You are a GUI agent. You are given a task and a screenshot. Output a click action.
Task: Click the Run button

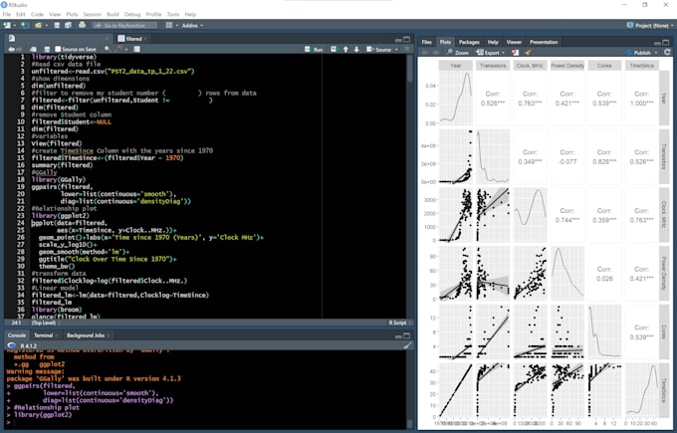315,49
